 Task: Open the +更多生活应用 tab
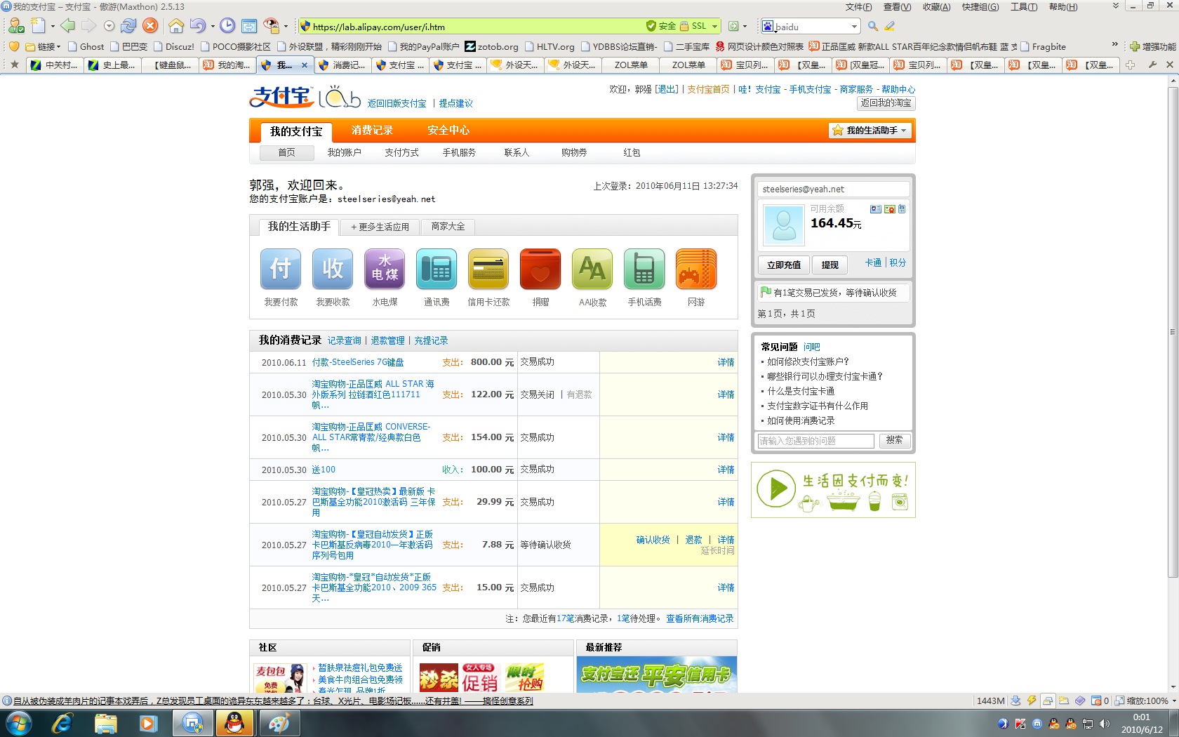click(380, 227)
